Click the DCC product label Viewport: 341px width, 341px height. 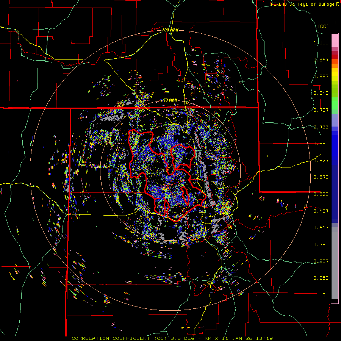333,23
